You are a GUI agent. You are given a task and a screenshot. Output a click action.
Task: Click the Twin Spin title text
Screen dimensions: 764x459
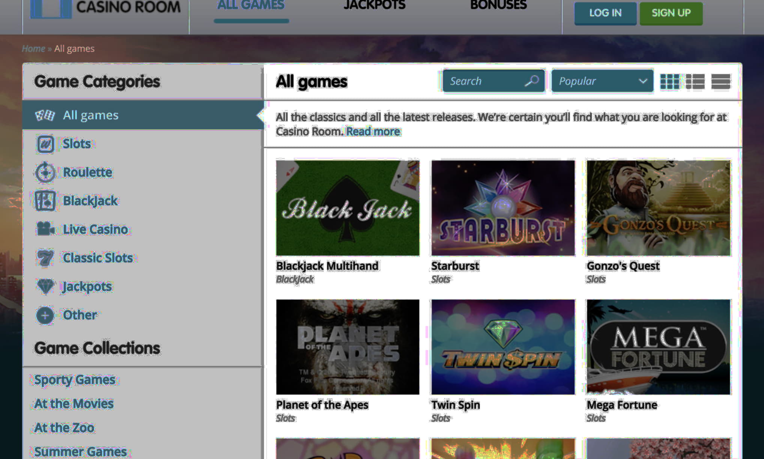coord(455,405)
